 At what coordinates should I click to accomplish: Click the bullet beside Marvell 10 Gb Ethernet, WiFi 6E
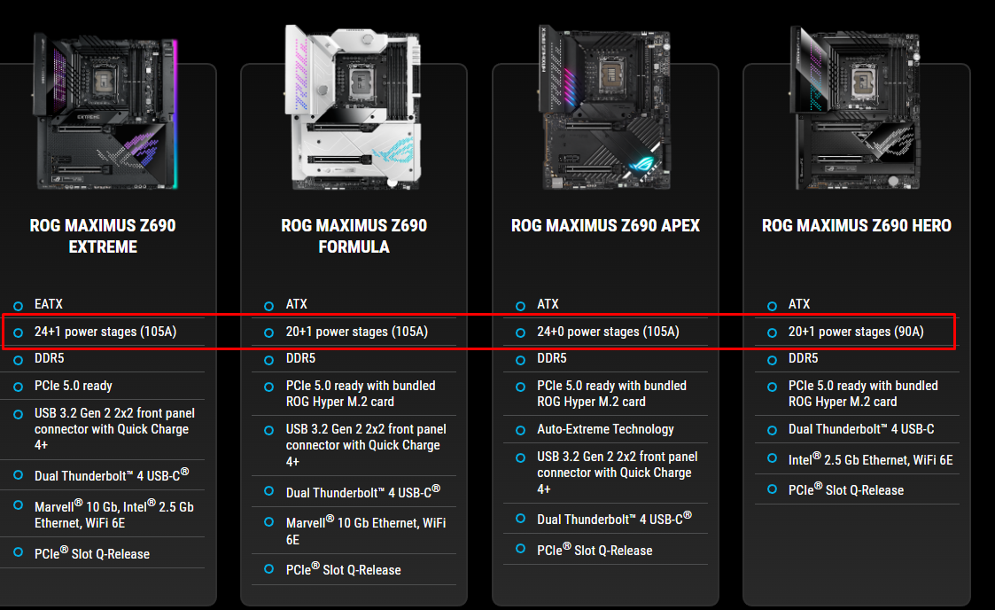269,521
